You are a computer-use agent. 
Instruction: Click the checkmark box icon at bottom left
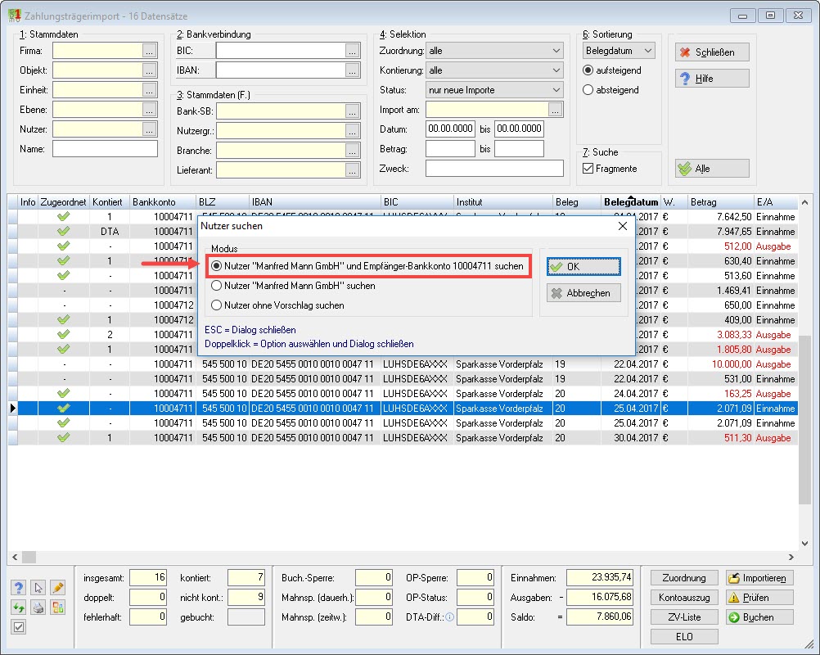tap(19, 626)
